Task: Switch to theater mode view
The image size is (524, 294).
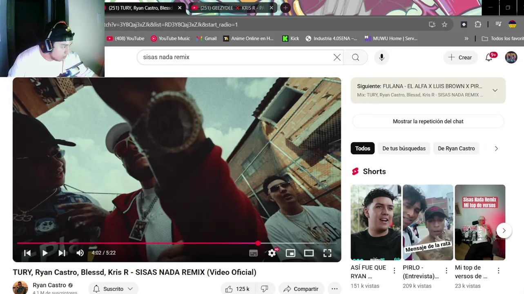Action: pos(309,253)
